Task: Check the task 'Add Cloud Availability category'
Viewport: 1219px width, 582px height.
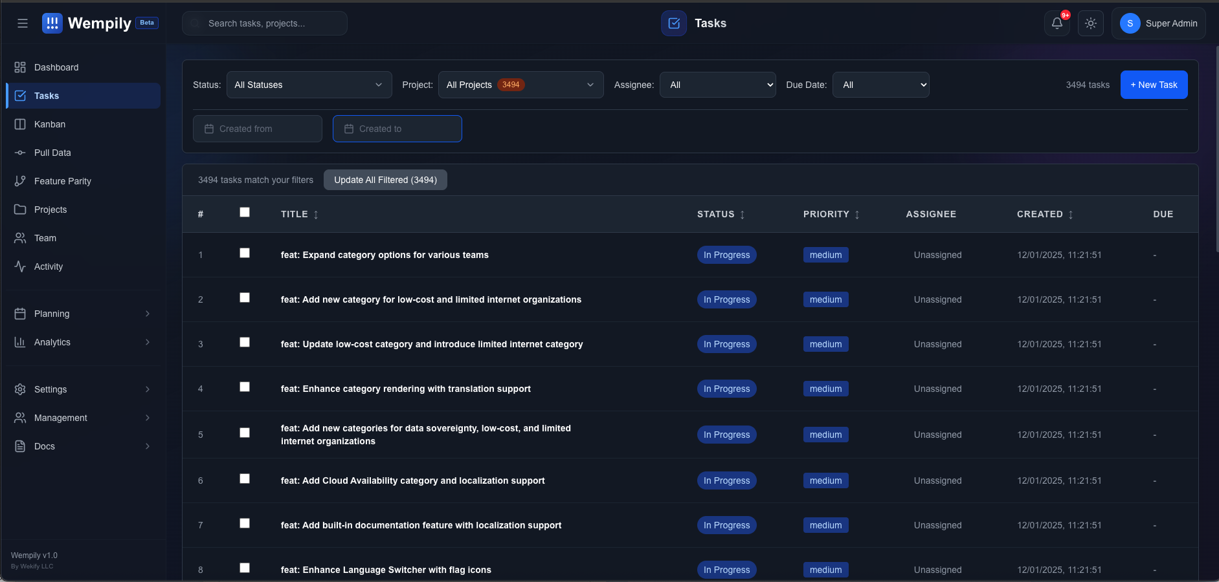Action: 245,479
